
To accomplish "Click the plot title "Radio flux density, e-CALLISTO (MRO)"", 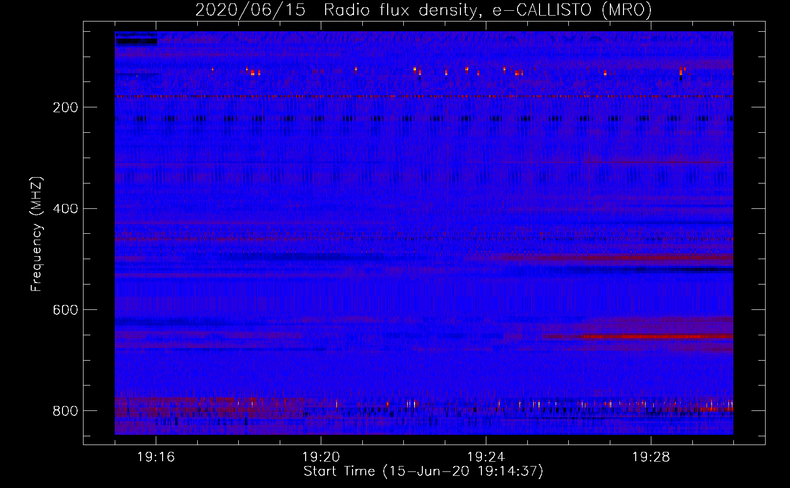I will coord(488,10).
